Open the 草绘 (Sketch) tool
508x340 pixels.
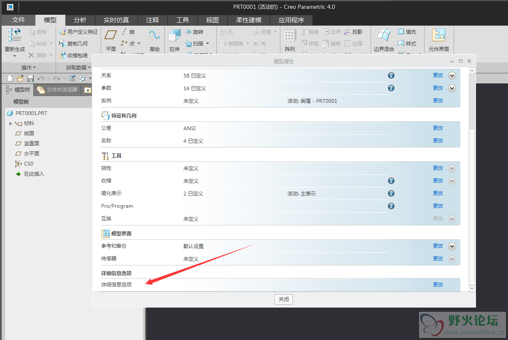(x=155, y=41)
